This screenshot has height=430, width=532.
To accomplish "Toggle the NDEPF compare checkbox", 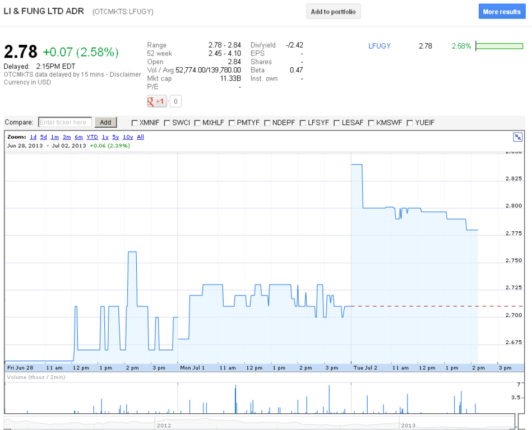I will (267, 123).
